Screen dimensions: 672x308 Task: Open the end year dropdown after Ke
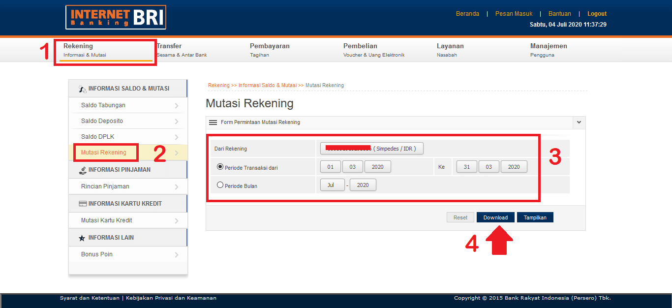(514, 167)
